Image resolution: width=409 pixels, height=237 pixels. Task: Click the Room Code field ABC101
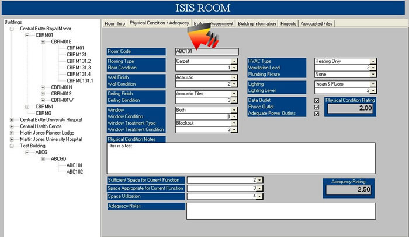coord(207,51)
